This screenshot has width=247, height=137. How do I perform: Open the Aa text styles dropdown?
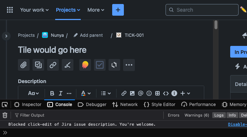pos(33,93)
